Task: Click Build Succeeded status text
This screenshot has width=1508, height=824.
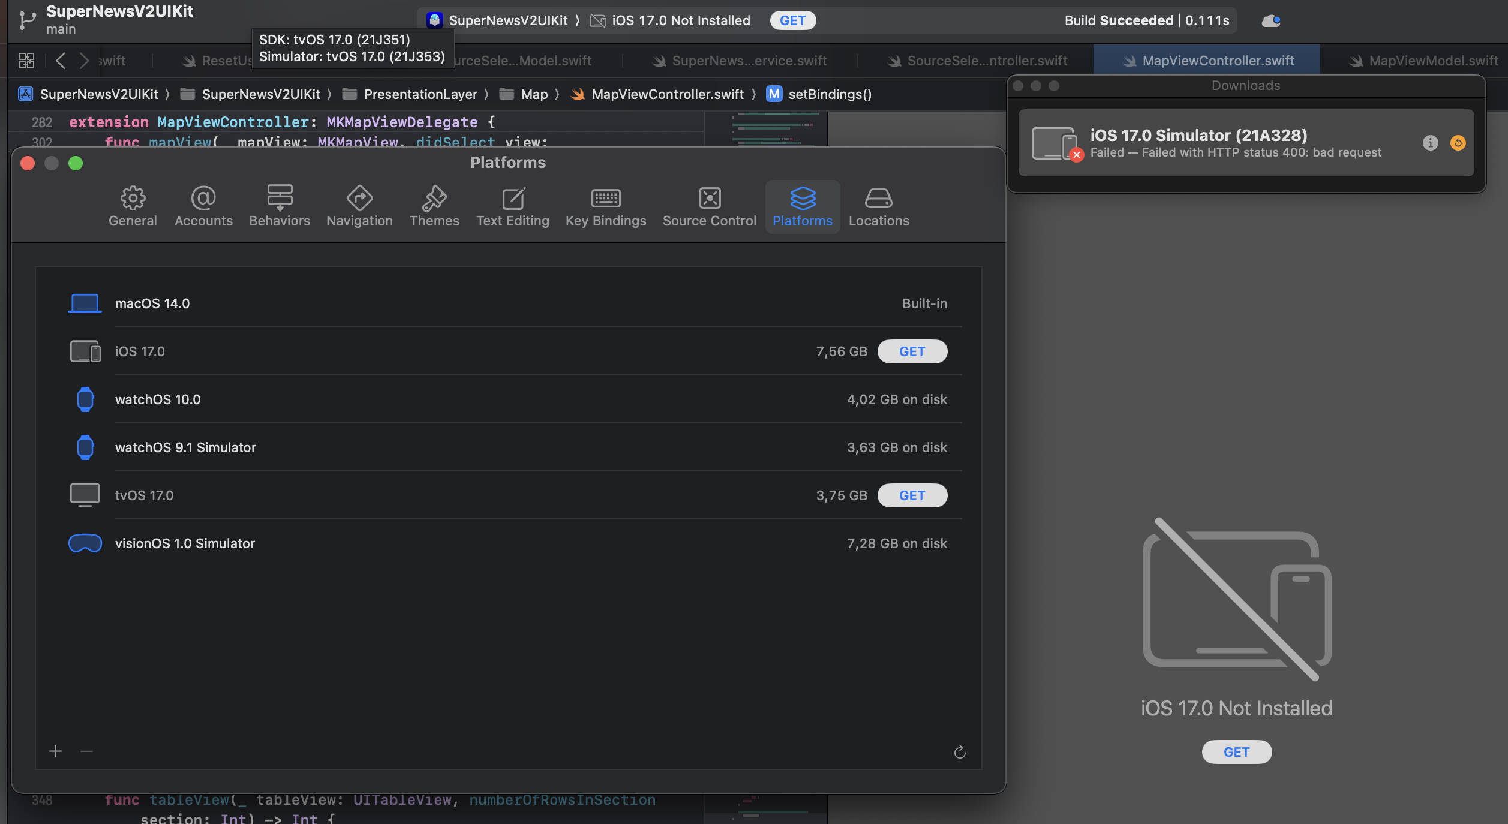Action: pyautogui.click(x=1147, y=20)
